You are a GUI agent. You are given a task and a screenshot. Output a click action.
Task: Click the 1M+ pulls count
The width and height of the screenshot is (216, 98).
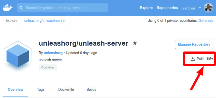[x=210, y=59]
